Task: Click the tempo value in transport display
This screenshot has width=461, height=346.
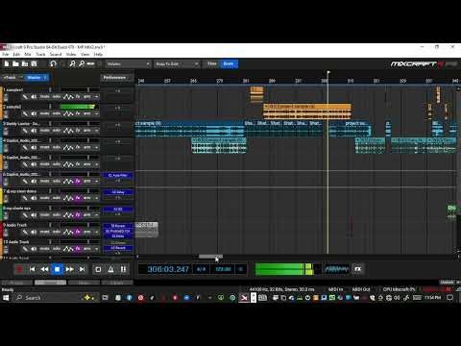Action: tap(223, 269)
